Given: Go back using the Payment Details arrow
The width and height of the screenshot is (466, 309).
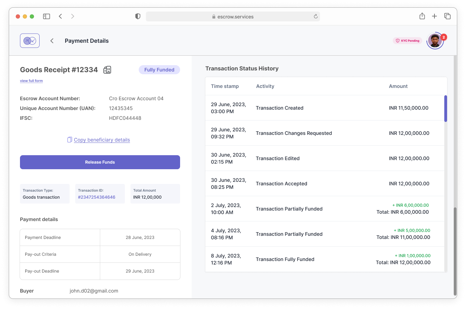Looking at the screenshot, I should coord(52,41).
